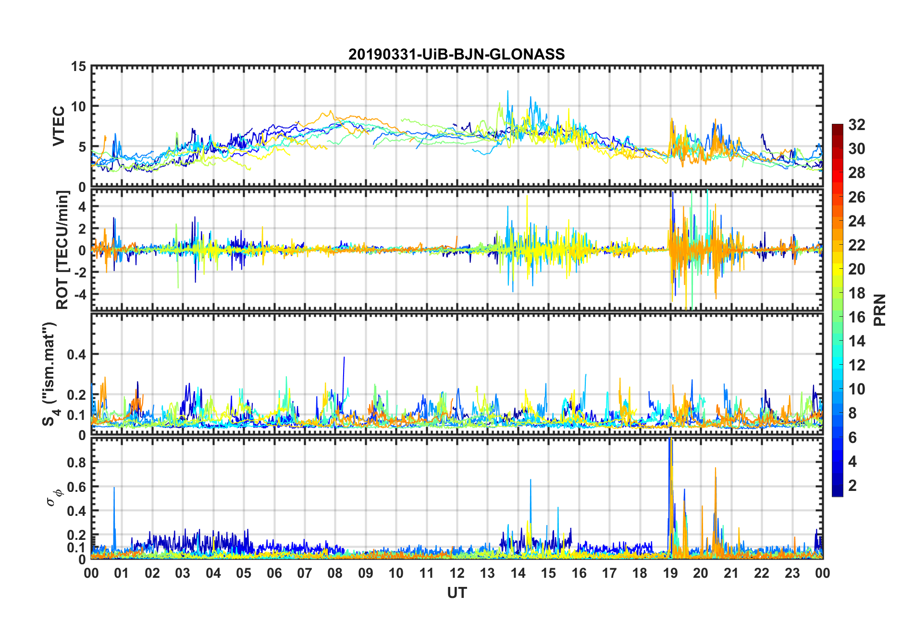
Task: Pick the "14" tick on the PRN colorbar
Action: (857, 341)
